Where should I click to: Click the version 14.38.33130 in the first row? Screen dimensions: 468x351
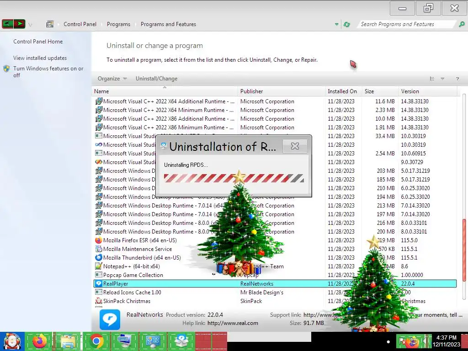[415, 101]
